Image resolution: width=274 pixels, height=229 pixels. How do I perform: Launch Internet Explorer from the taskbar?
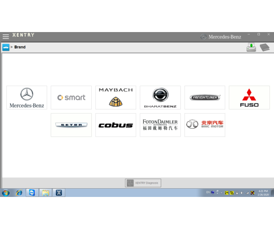[x=19, y=193]
